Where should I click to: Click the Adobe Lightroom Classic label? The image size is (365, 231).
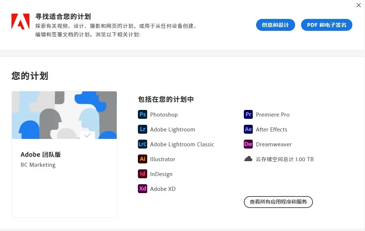182,144
